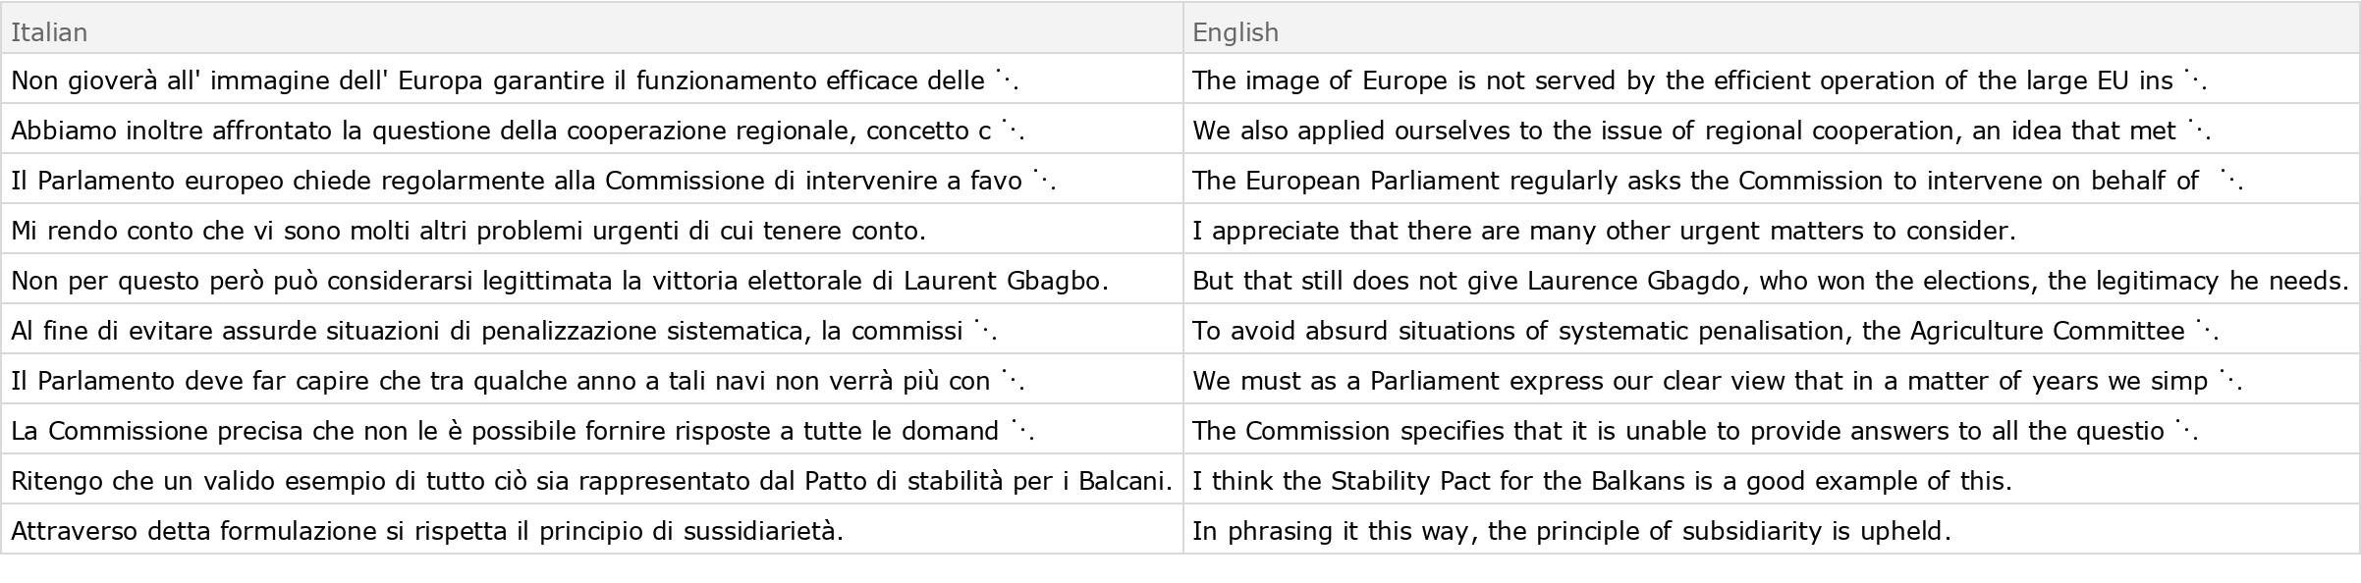The image size is (2361, 583).
Task: Select 'In phrasing it this way' cell
Action: [x=1570, y=531]
